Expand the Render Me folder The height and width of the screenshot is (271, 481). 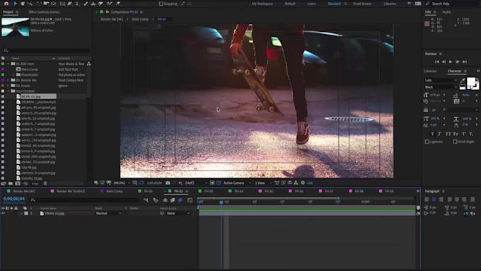point(8,81)
